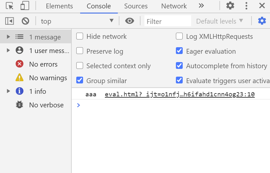The width and height of the screenshot is (270, 173).
Task: Focus the Filter input field
Action: pos(168,21)
